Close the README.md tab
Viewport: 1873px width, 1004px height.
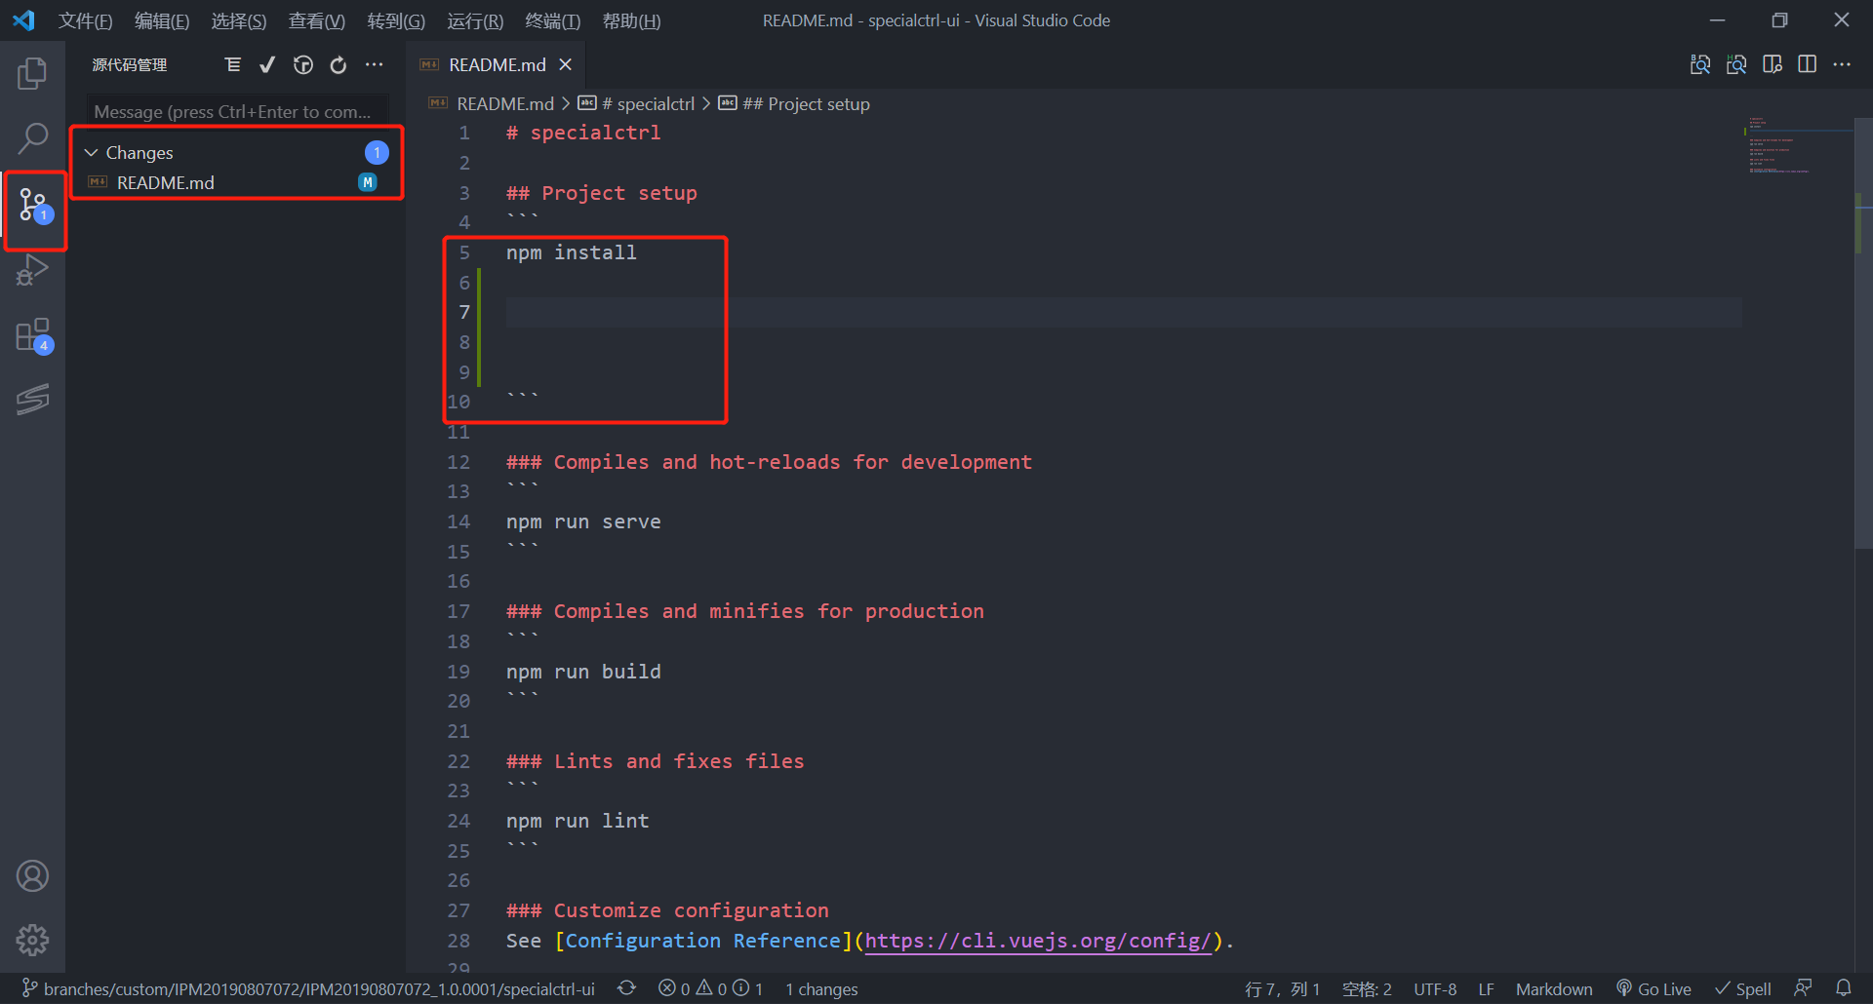565,64
